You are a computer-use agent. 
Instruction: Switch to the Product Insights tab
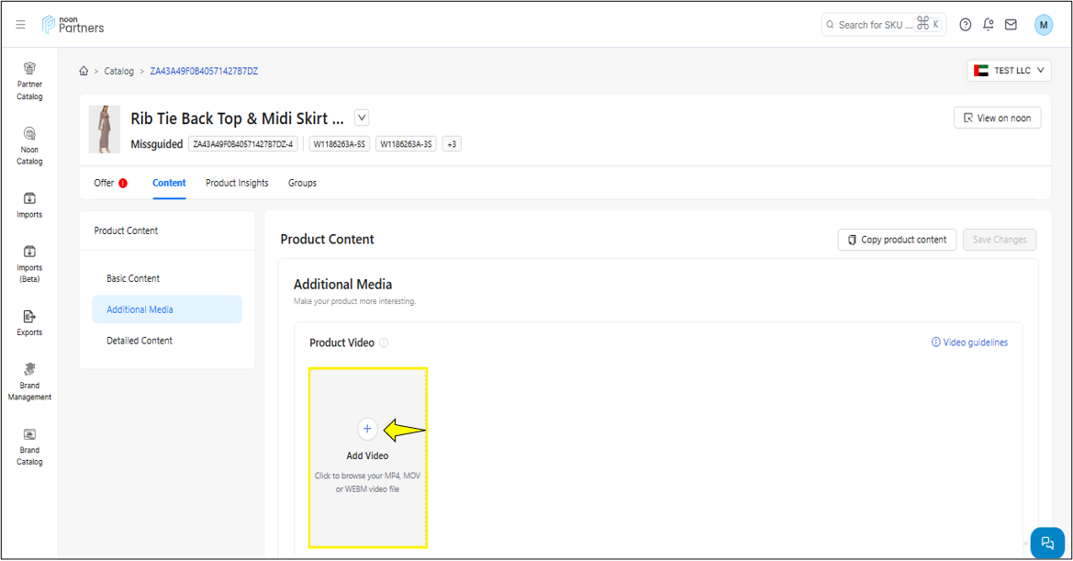click(237, 183)
